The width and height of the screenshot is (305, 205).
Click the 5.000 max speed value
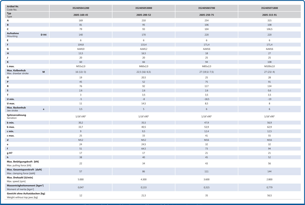coord(81,179)
